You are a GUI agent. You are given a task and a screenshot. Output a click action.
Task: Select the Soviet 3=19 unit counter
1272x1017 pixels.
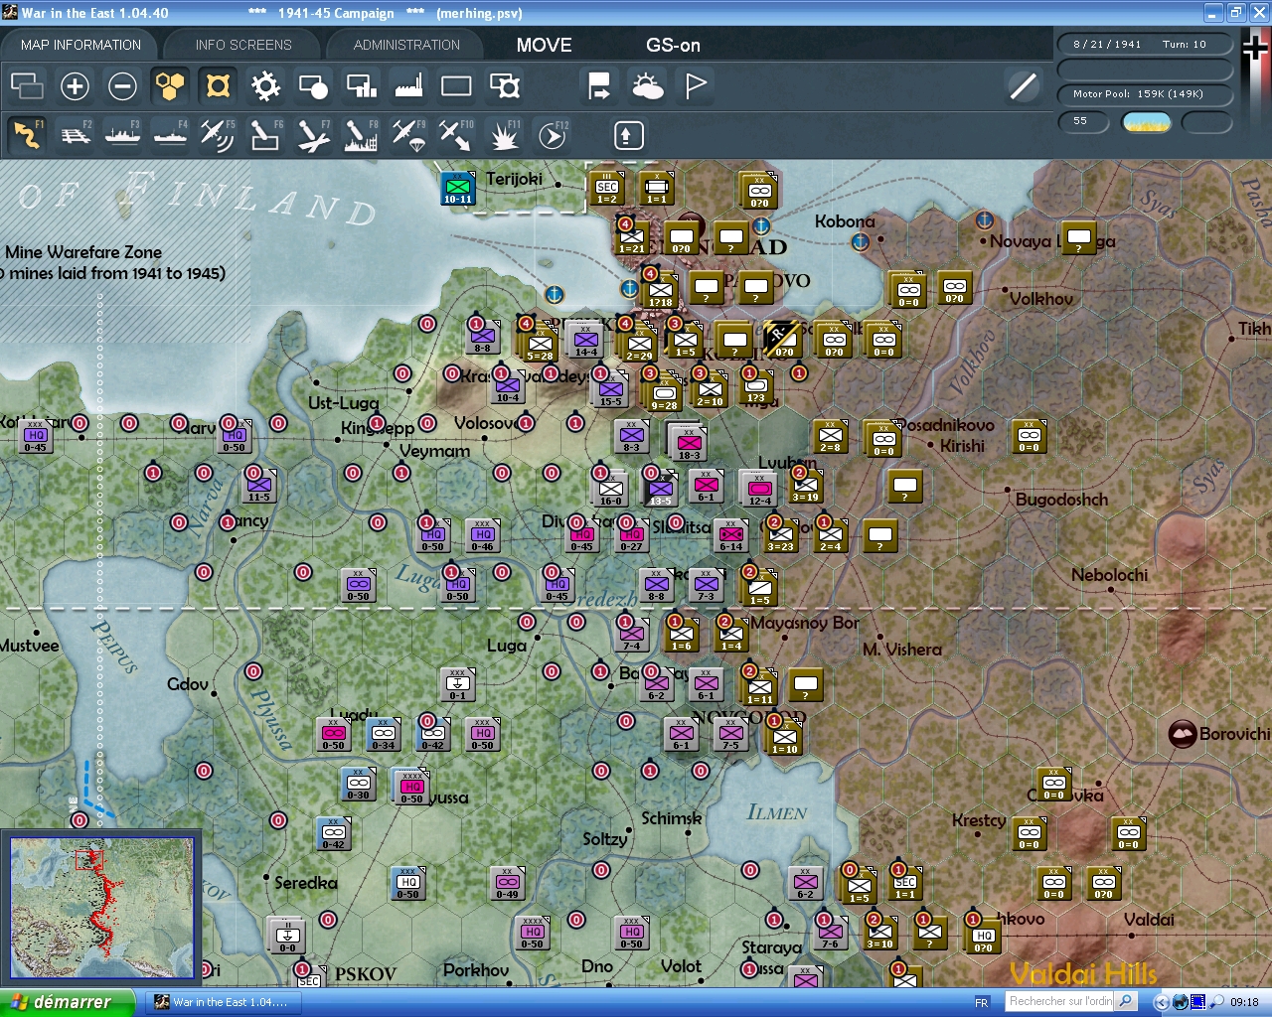(806, 485)
